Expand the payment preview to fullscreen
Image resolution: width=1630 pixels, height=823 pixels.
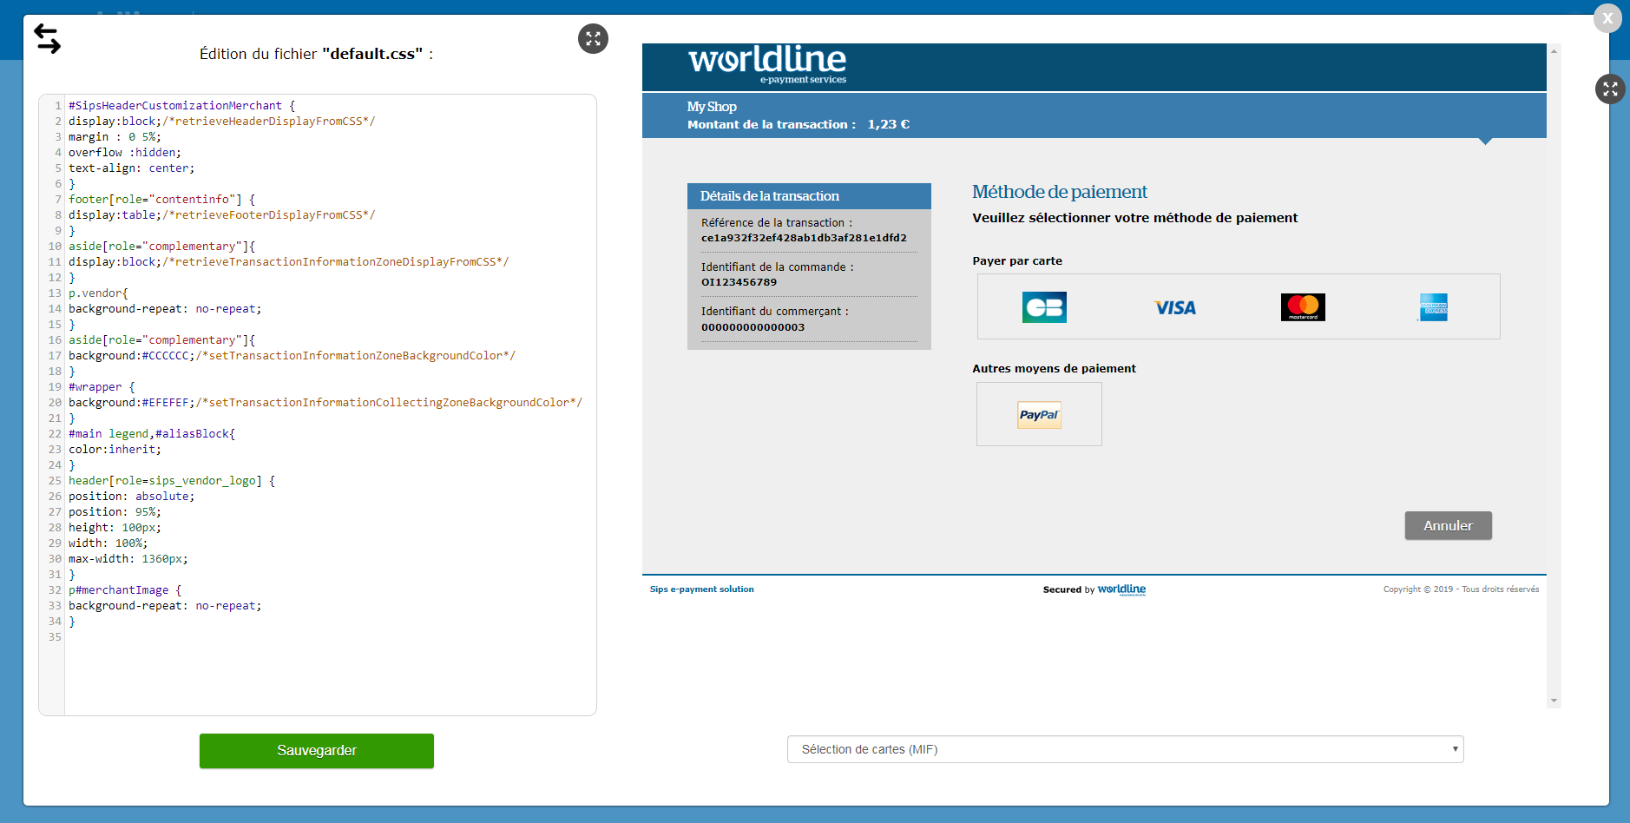(x=1610, y=89)
